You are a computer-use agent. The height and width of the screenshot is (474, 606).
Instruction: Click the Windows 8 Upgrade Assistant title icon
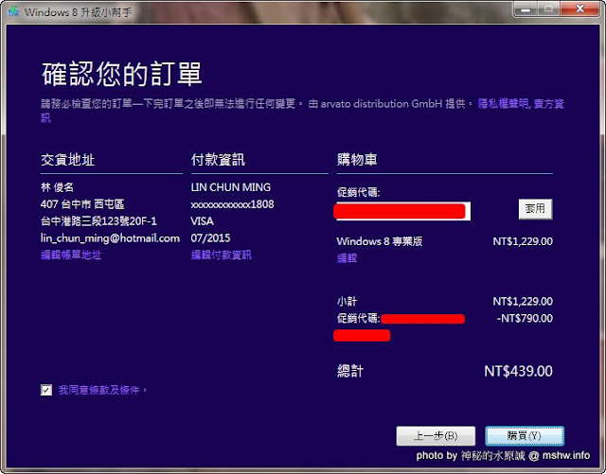[13, 11]
